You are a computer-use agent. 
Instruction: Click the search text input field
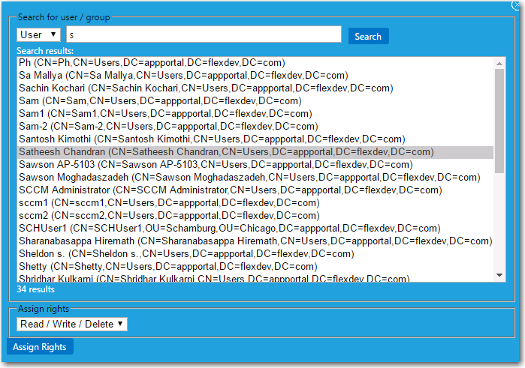pos(204,35)
